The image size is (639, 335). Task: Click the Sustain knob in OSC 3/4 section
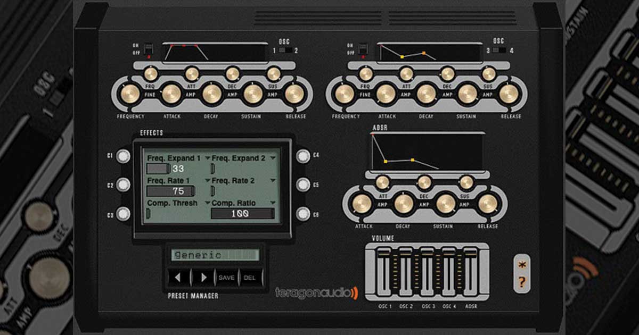[x=468, y=94]
